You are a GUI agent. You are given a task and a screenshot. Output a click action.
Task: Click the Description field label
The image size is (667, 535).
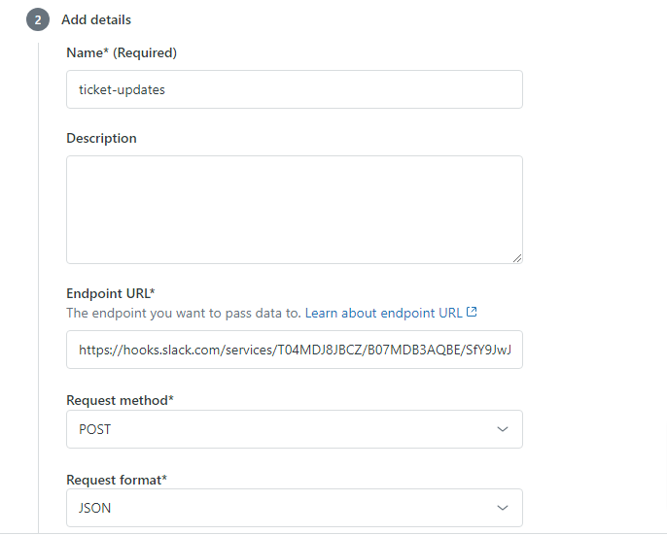[x=101, y=138]
